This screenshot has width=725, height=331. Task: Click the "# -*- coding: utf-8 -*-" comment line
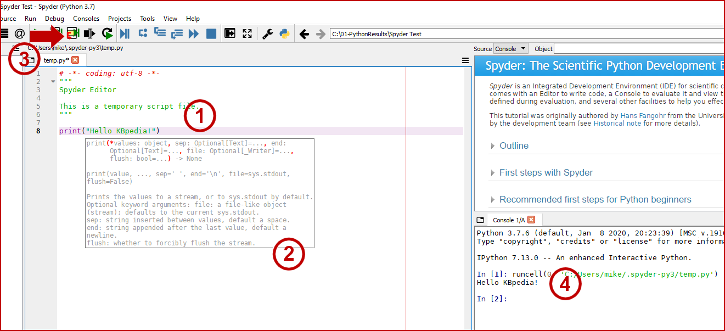109,73
